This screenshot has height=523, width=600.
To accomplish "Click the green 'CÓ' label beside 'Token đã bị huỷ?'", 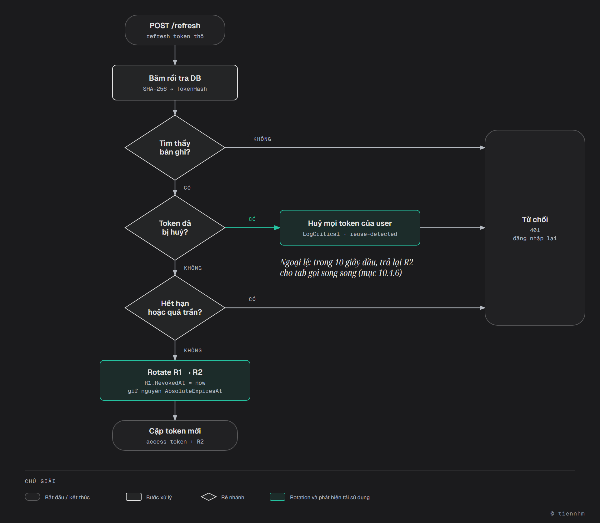I will pos(252,219).
